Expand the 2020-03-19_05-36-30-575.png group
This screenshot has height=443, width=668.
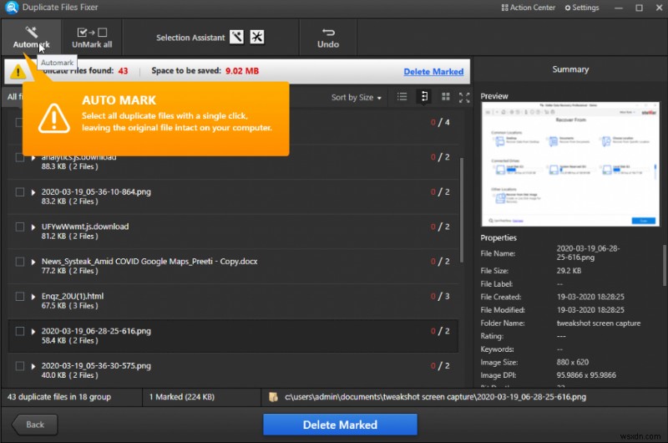click(x=33, y=366)
